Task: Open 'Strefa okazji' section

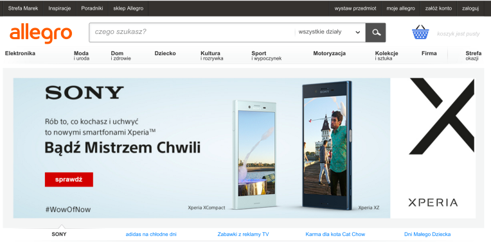Action: (473, 56)
